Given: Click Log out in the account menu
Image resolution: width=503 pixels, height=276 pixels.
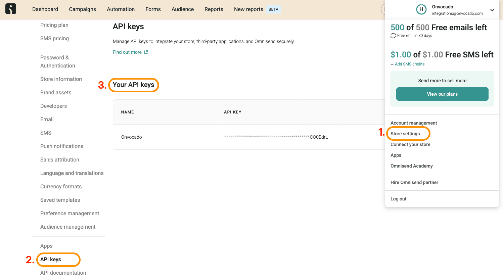Looking at the screenshot, I should tap(398, 199).
